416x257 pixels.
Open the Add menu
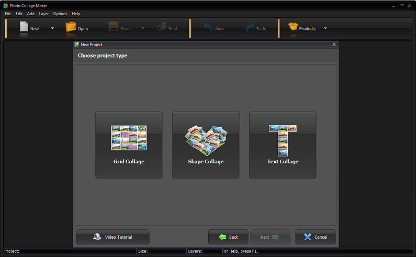tap(31, 14)
